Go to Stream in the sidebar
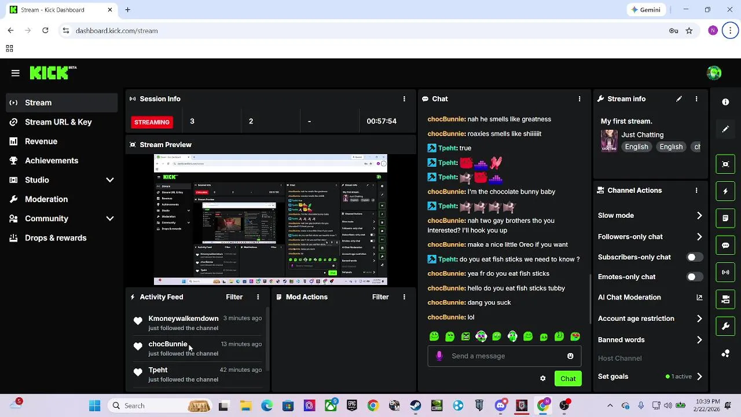Image resolution: width=741 pixels, height=417 pixels. click(62, 103)
